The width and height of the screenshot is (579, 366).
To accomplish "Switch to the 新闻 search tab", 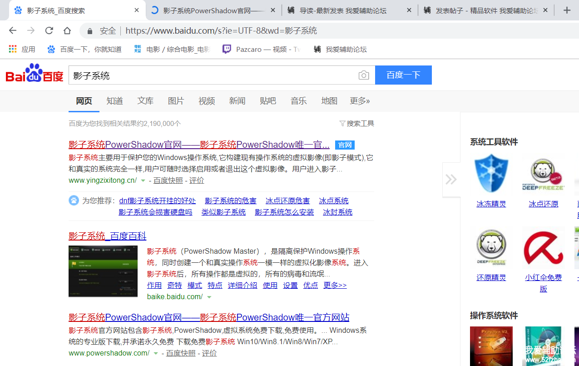I will (x=237, y=101).
